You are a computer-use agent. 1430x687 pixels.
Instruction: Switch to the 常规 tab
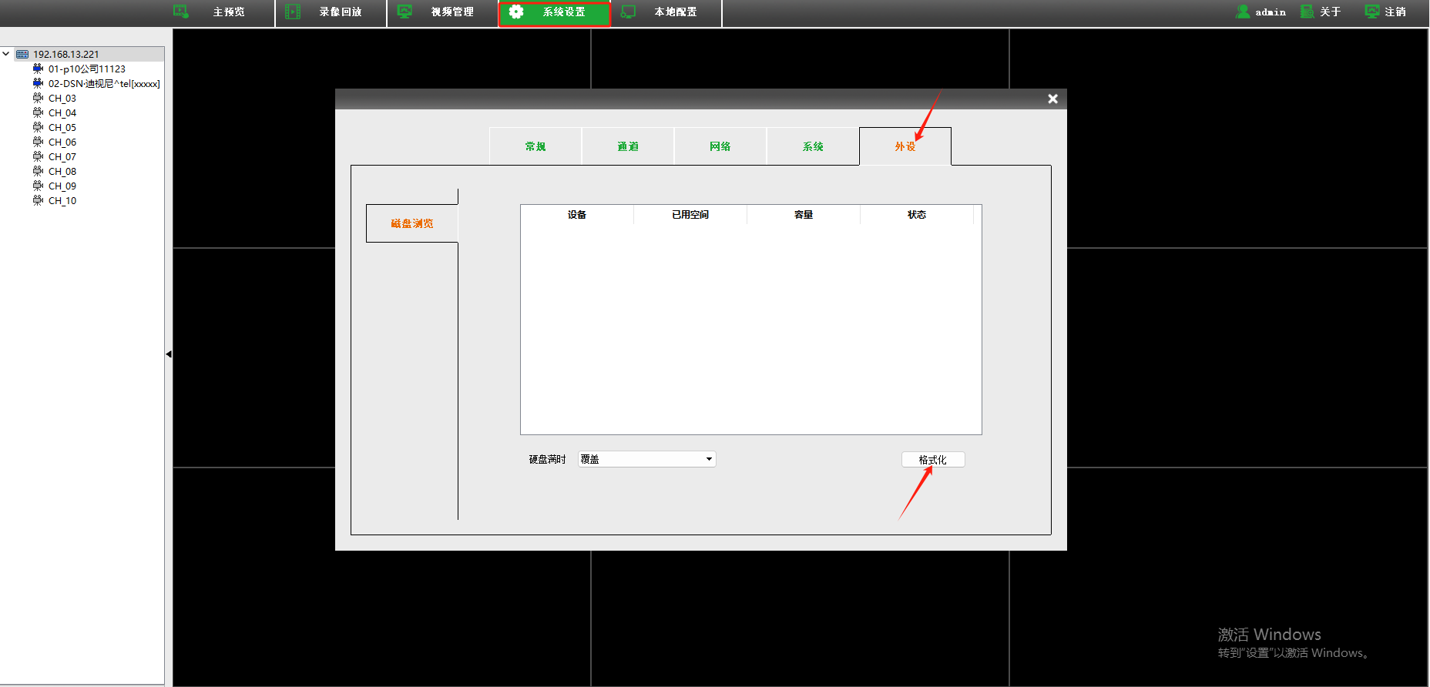click(535, 146)
